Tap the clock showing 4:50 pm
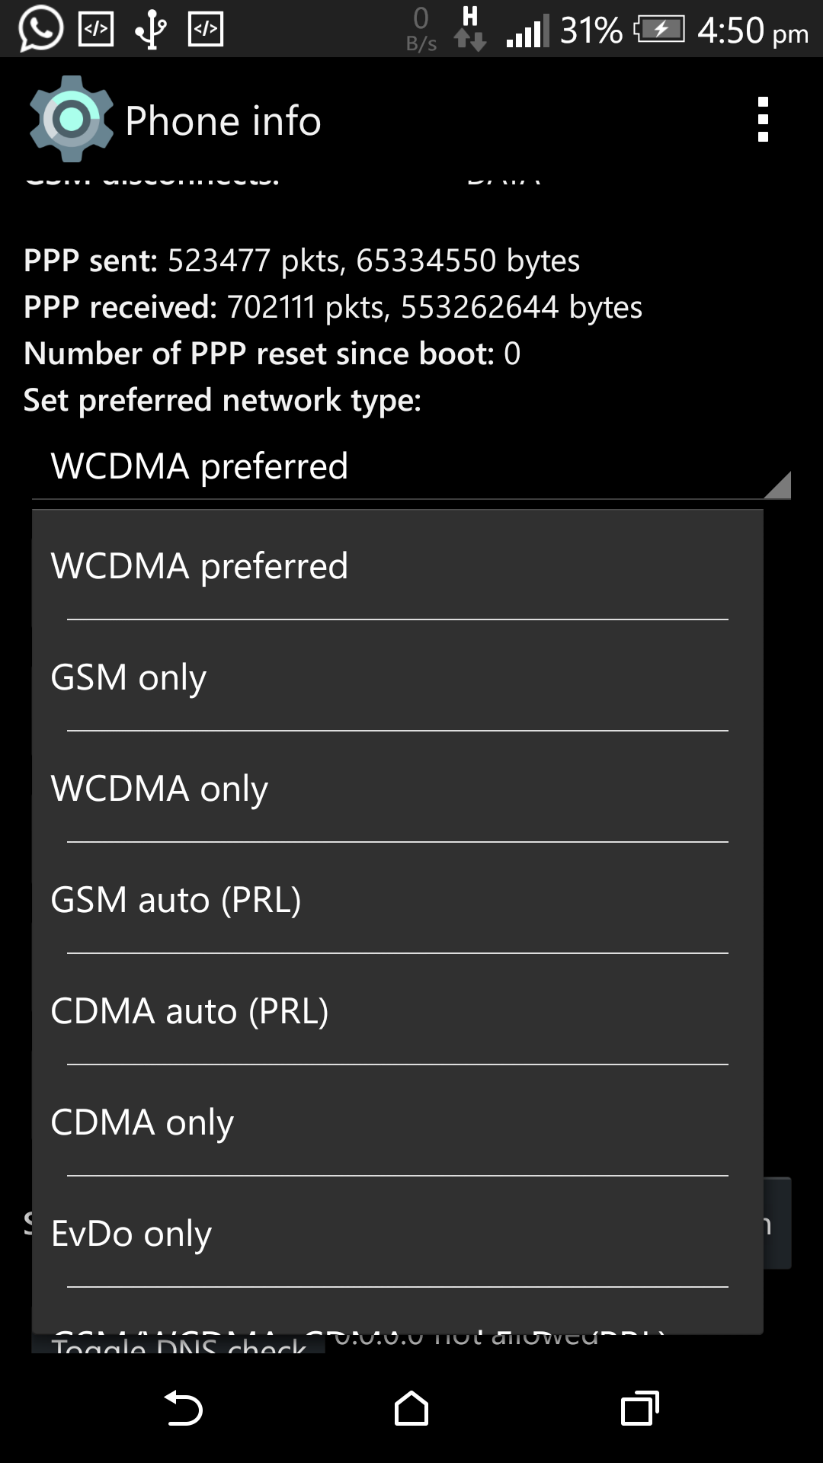The height and width of the screenshot is (1463, 823). pyautogui.click(x=752, y=30)
